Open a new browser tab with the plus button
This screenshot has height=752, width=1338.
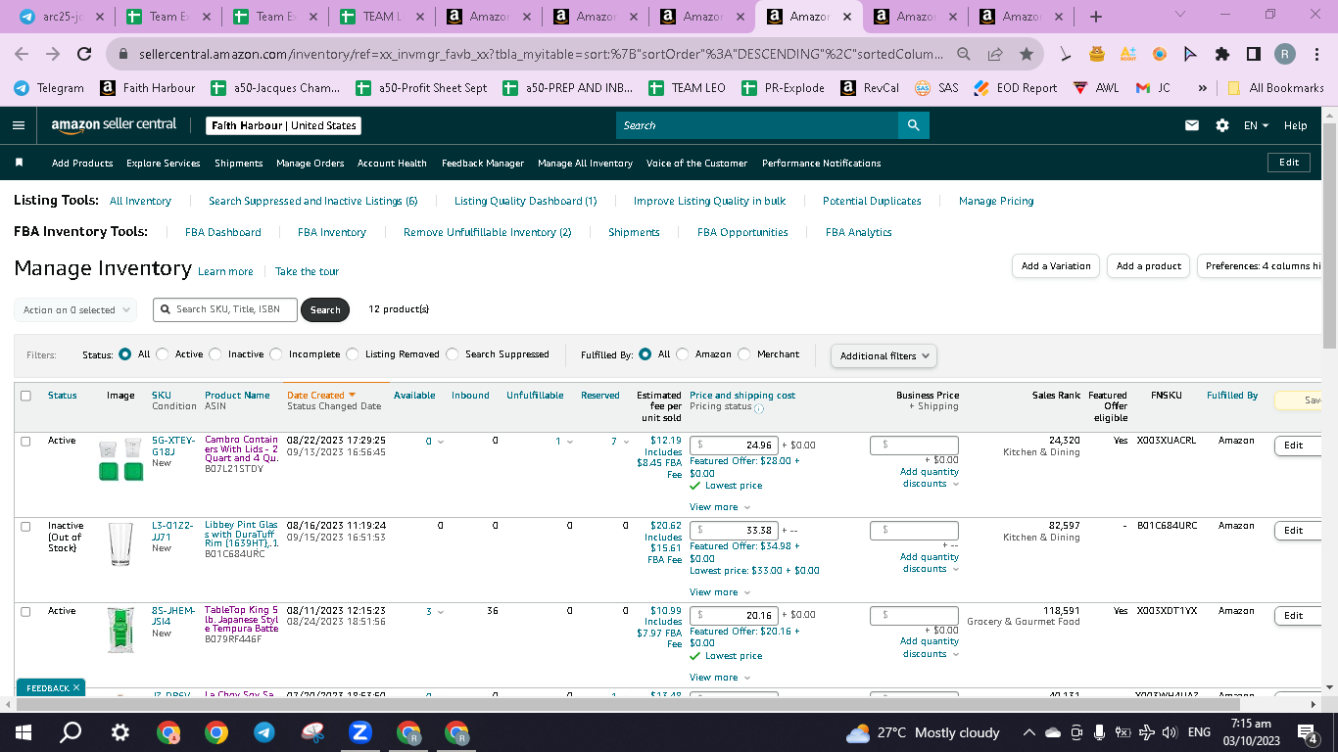1095,17
